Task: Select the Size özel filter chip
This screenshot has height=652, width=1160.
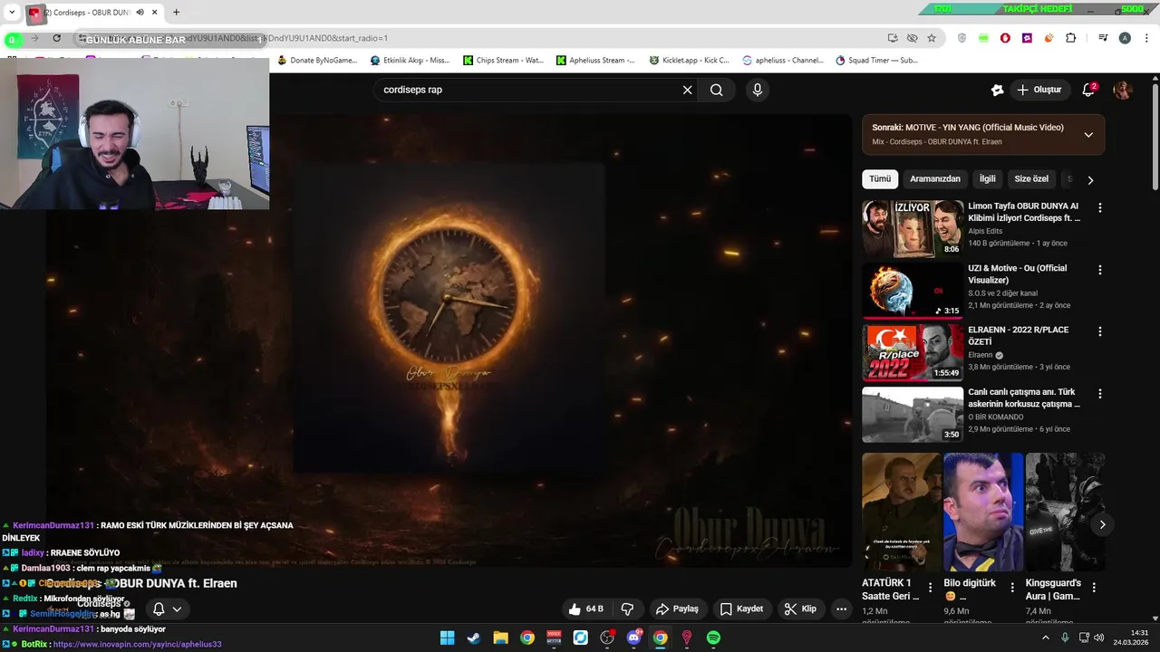Action: [x=1031, y=179]
